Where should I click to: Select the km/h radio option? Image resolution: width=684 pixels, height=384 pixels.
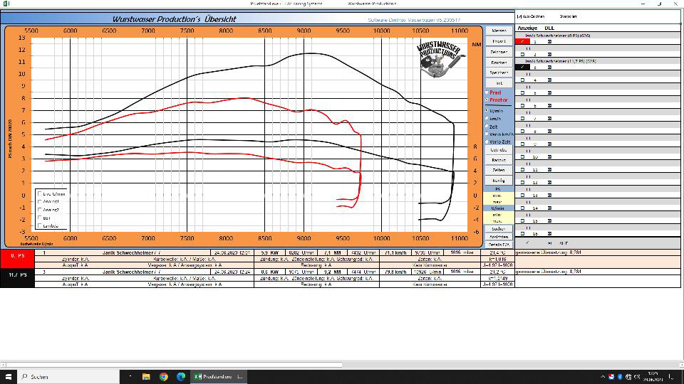tap(487, 119)
